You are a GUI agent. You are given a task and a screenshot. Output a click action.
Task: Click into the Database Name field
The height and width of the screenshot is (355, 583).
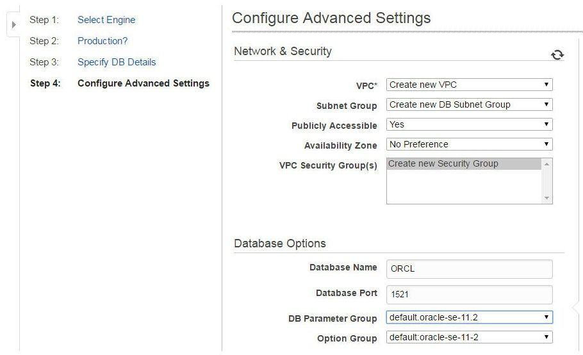469,268
